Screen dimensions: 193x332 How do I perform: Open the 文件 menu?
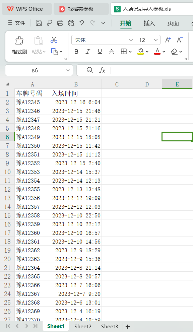16,23
